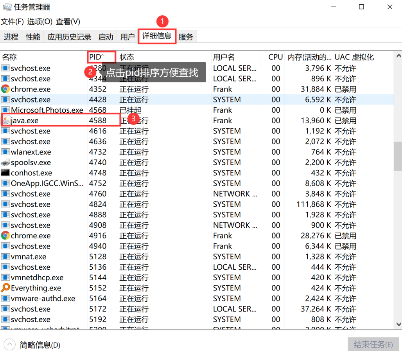This screenshot has height=357, width=402.
Task: Switch to the 应用历史记录 tab
Action: [69, 37]
